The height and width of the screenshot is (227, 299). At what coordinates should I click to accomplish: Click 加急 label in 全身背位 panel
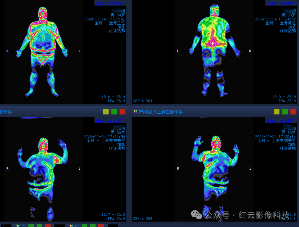[292, 27]
